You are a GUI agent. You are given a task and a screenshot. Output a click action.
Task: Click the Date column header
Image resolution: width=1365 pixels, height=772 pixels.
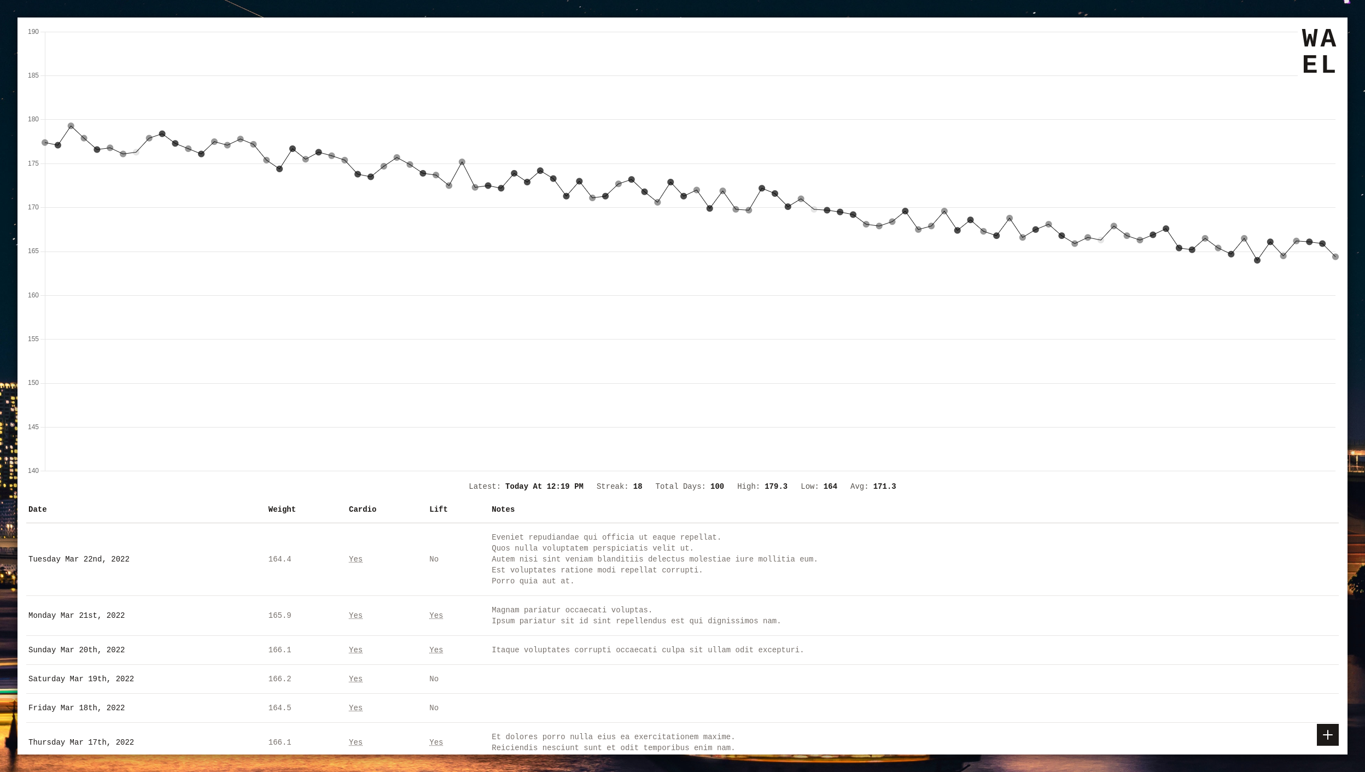tap(37, 509)
